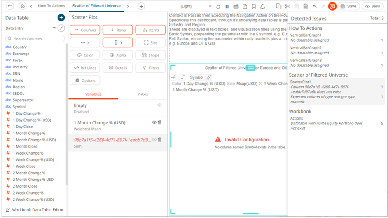Open the How To Actions dashboard tab
Viewport: 388px width, 218px height.
point(51,6)
